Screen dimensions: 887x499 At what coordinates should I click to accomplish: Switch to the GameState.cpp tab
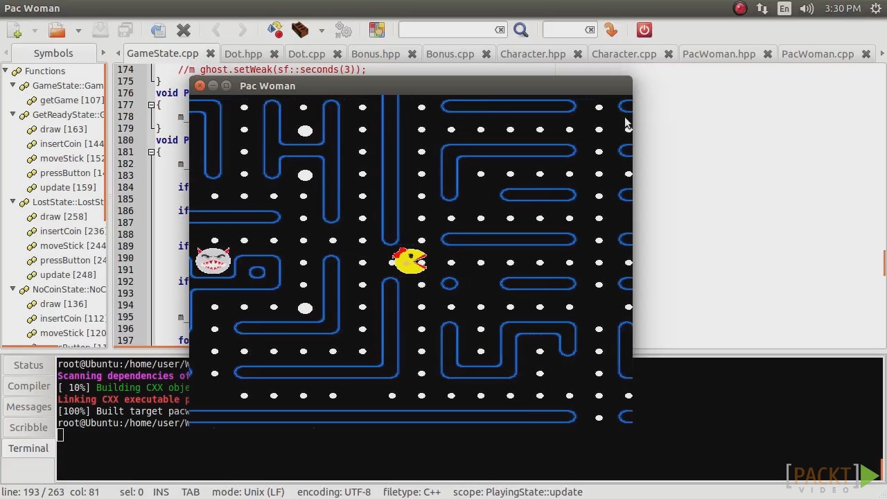pos(162,53)
